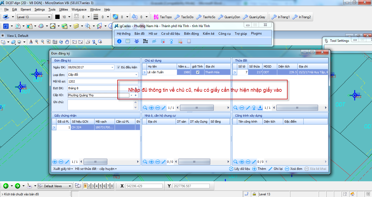This screenshot has width=372, height=197.
Task: Toggle view 1 button in view group bar
Action: pyautogui.click(x=85, y=186)
